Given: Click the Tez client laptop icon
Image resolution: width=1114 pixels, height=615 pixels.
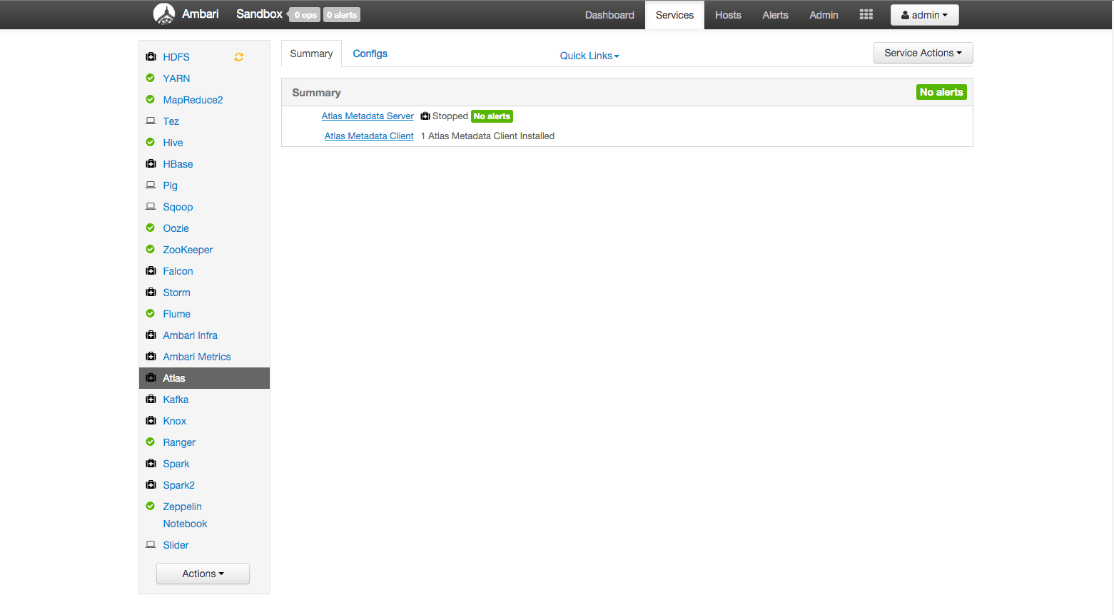Looking at the screenshot, I should pos(151,121).
